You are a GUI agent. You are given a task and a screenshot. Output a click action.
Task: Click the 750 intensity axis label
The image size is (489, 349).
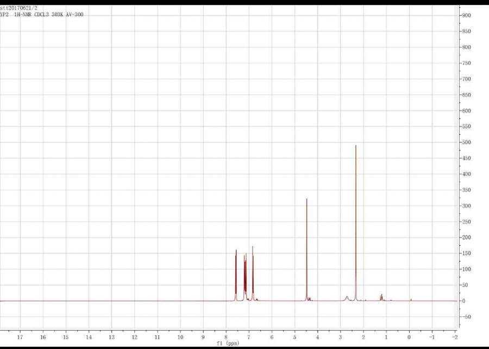click(x=467, y=63)
